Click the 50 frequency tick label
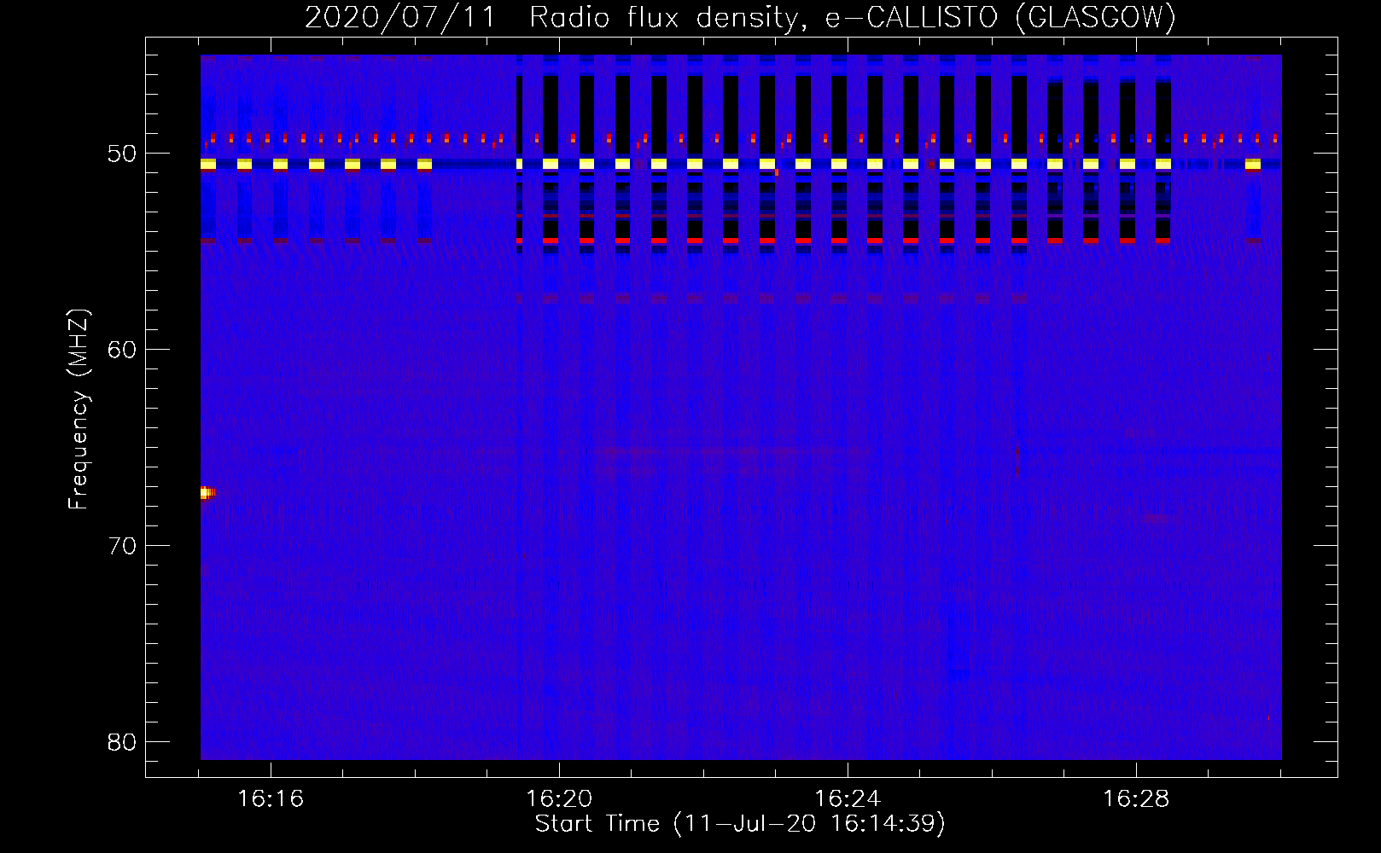The width and height of the screenshot is (1381, 853). click(x=122, y=154)
